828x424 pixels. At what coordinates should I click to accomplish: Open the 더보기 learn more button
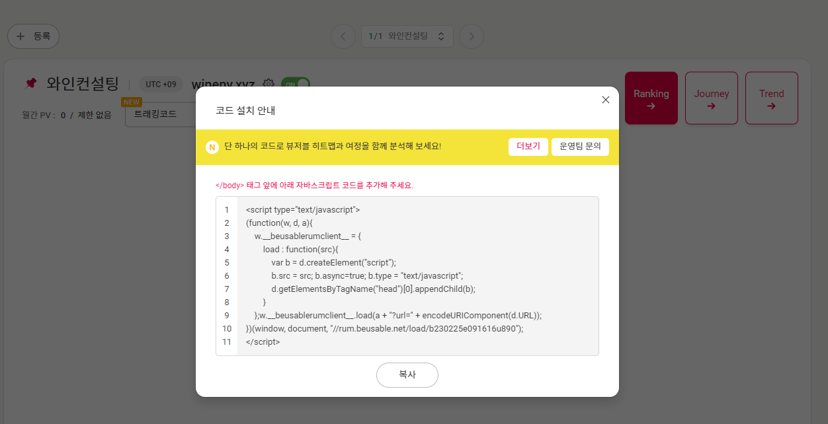click(x=528, y=147)
